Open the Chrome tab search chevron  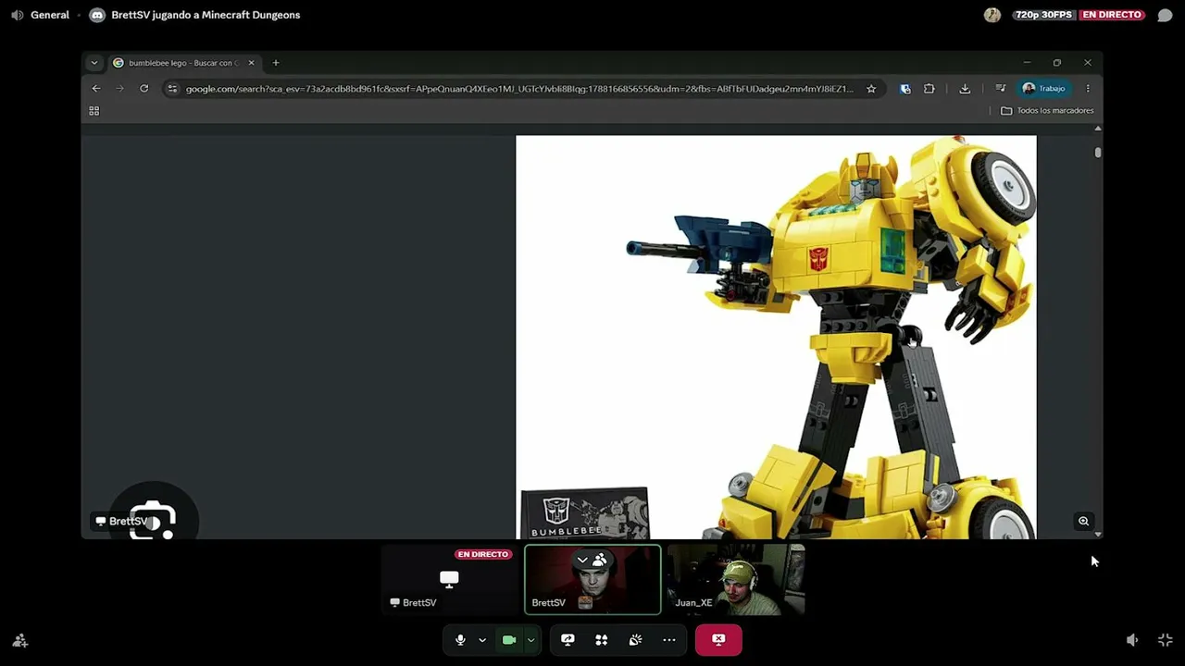[x=94, y=63]
